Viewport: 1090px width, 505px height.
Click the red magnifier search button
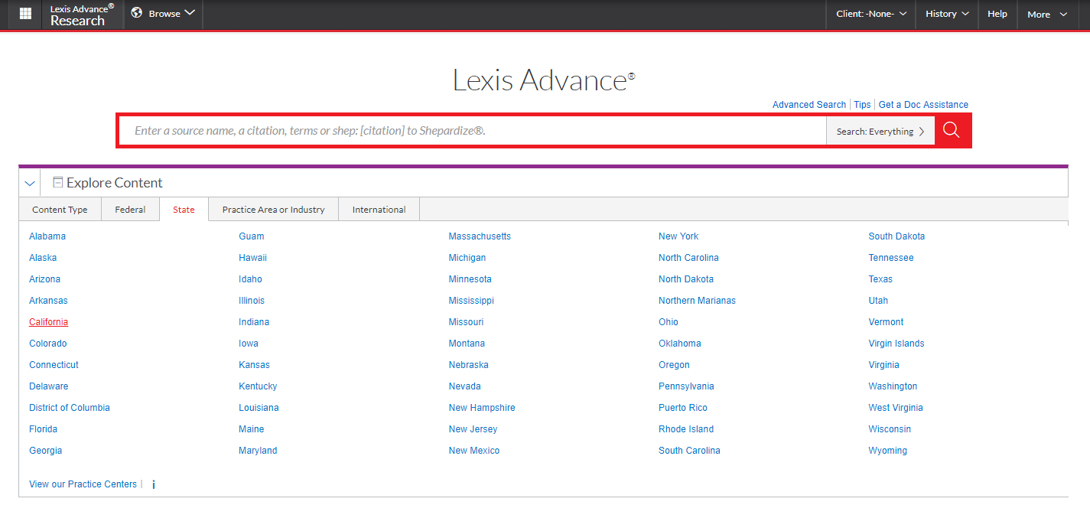(952, 130)
